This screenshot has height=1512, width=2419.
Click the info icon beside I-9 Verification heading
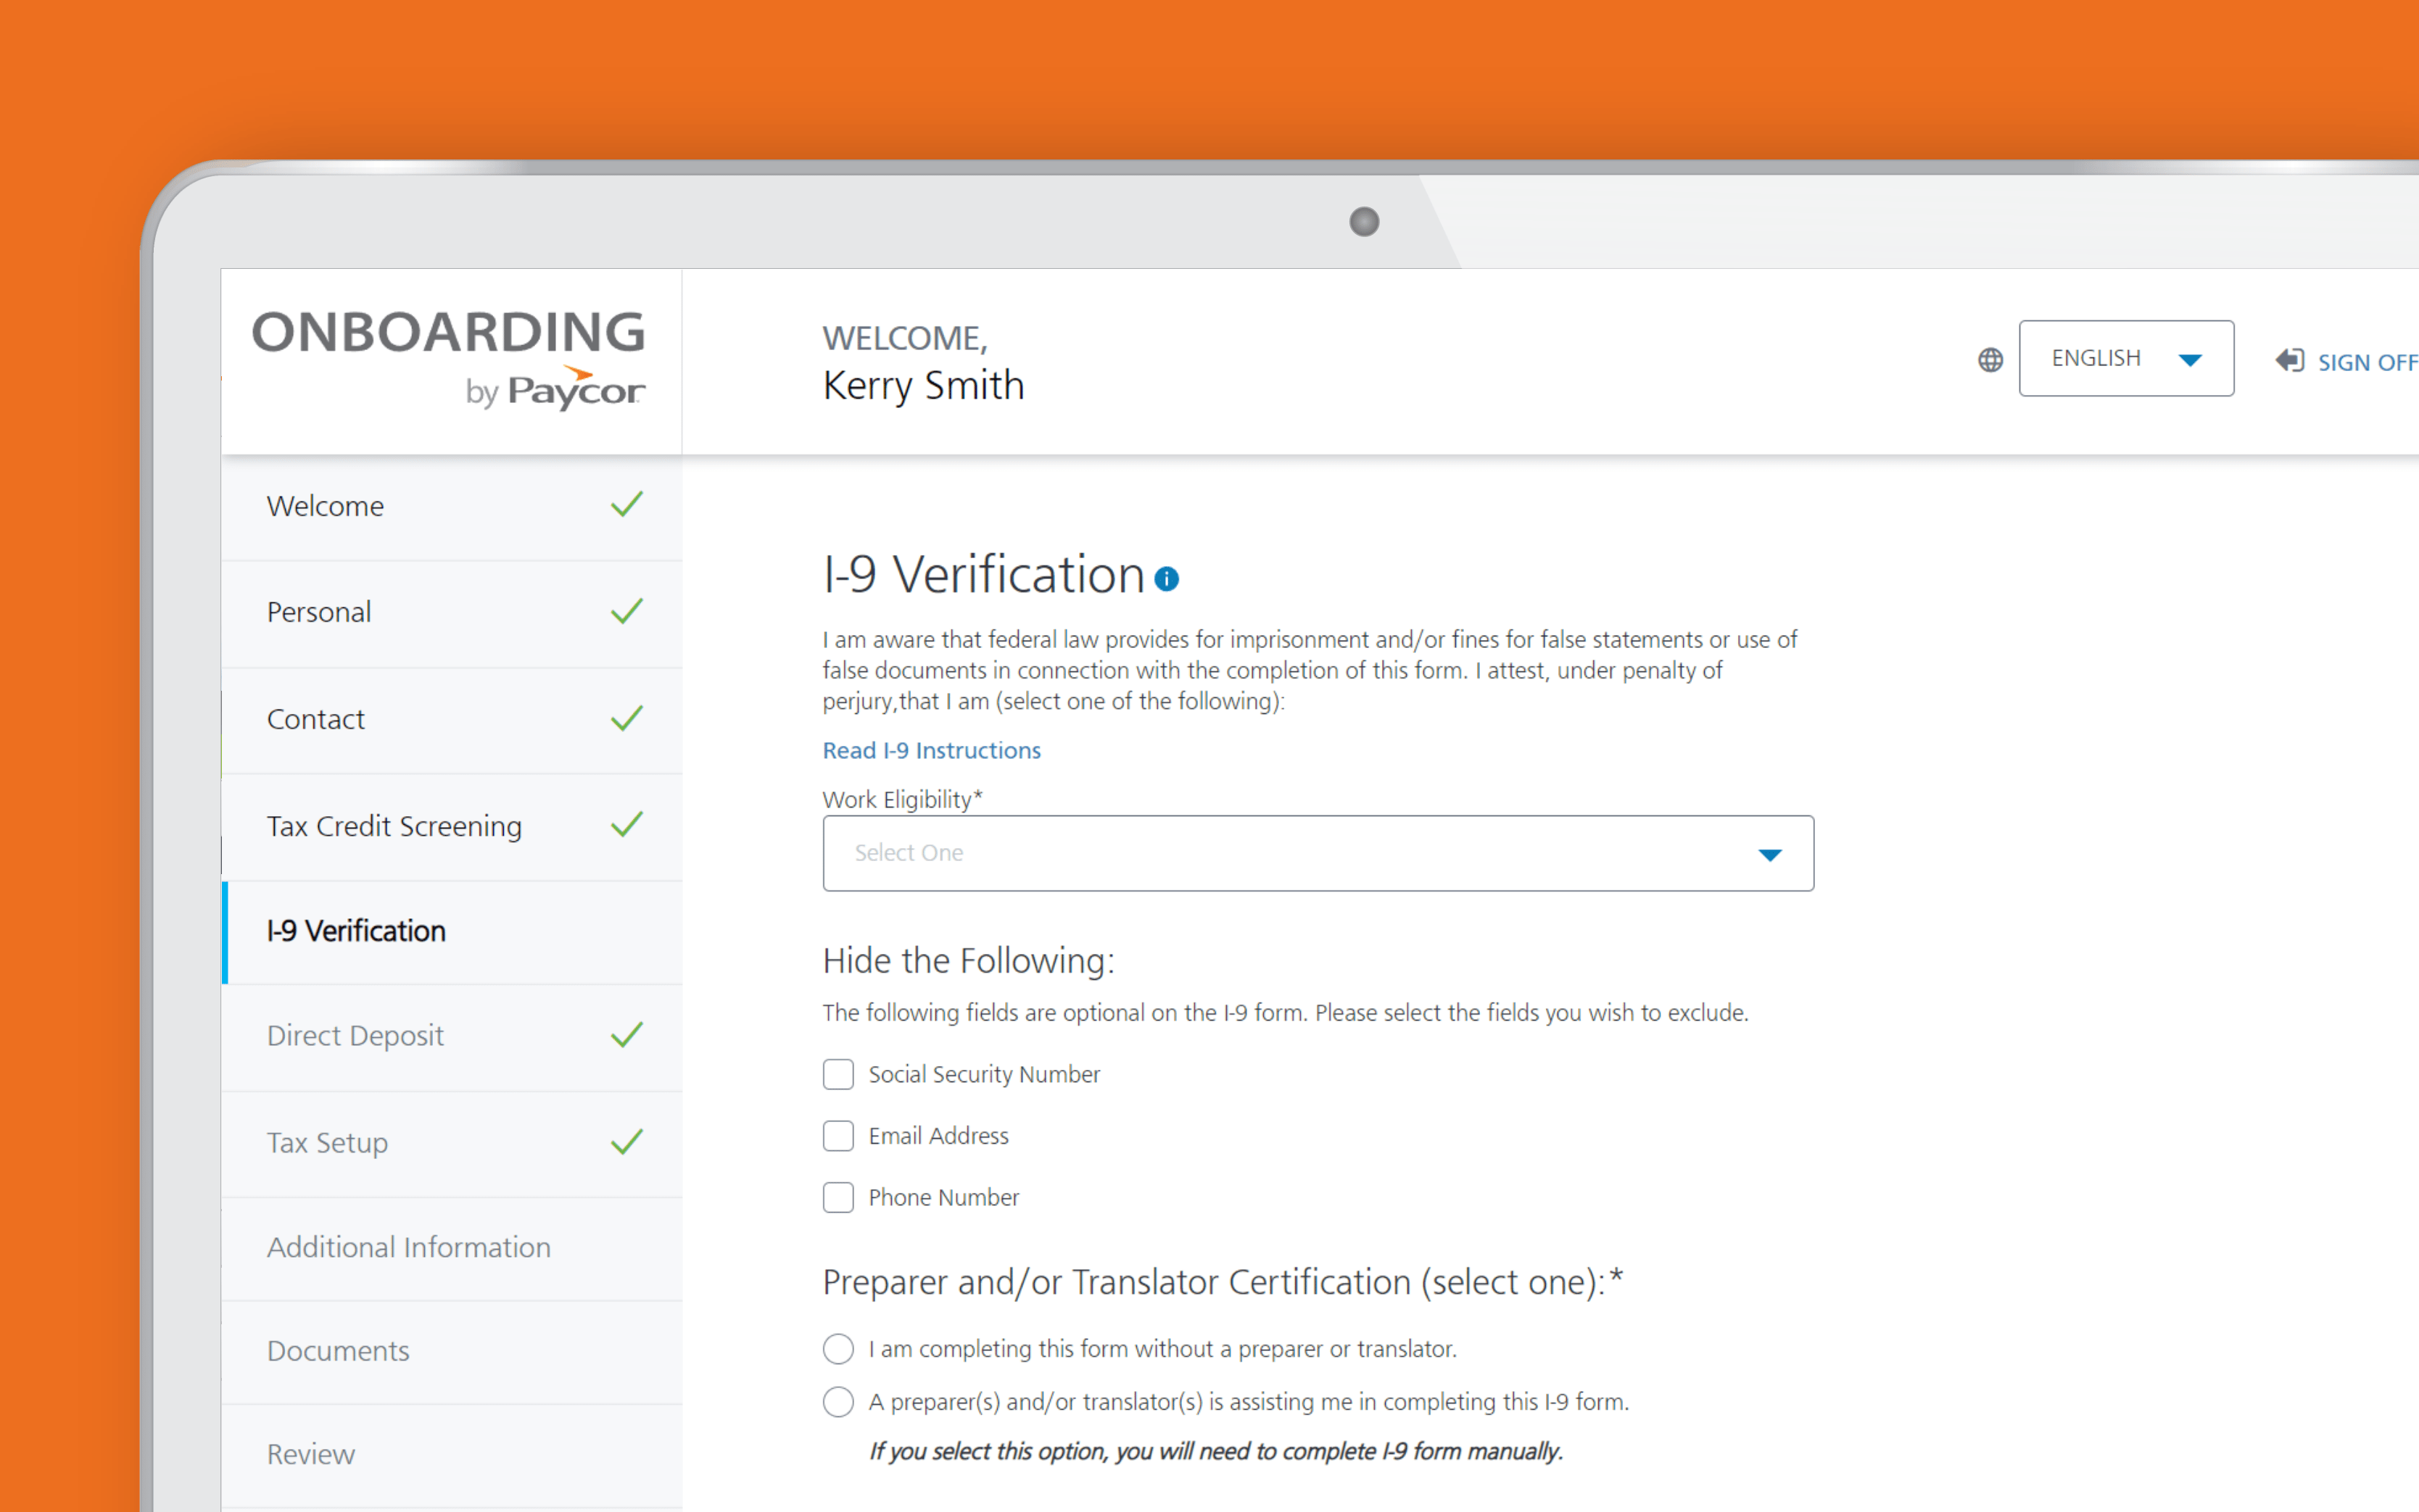tap(1165, 579)
